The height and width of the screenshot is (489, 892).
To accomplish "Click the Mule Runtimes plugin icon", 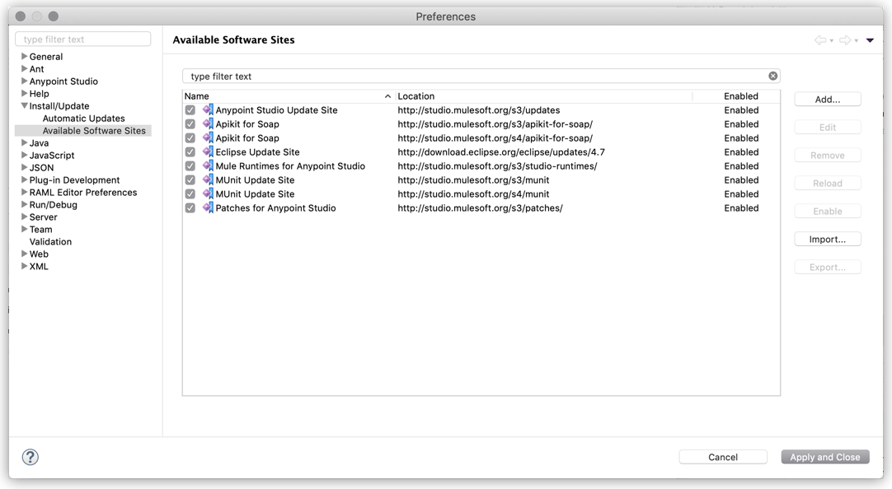I will [209, 165].
